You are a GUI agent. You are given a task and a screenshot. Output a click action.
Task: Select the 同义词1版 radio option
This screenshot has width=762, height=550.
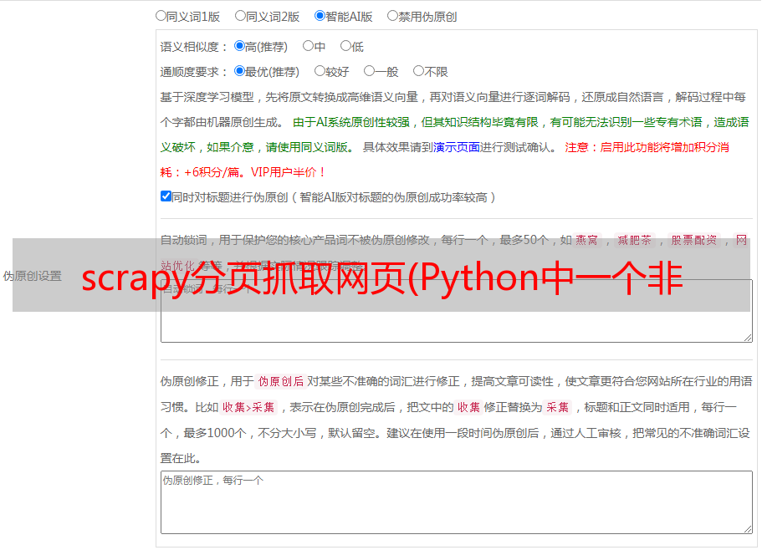161,16
